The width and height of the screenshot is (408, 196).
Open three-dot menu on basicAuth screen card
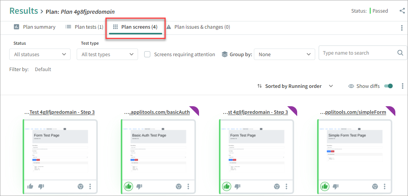pyautogui.click(x=188, y=186)
